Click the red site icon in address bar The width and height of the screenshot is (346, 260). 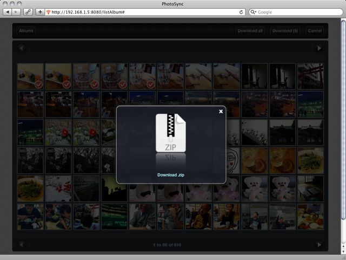(48, 12)
